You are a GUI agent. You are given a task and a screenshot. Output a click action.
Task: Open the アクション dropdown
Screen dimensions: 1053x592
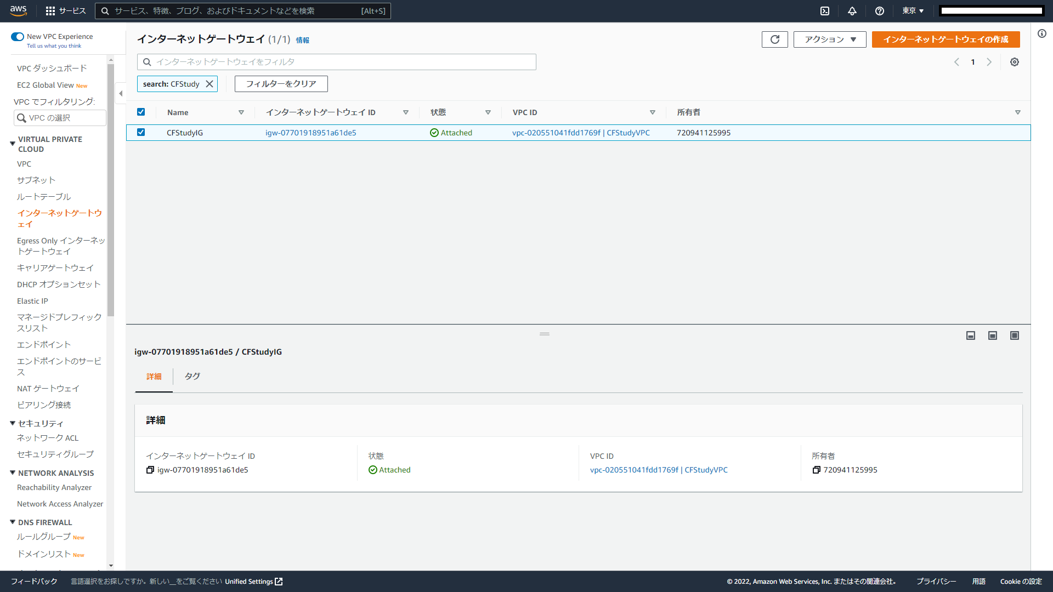pos(829,39)
